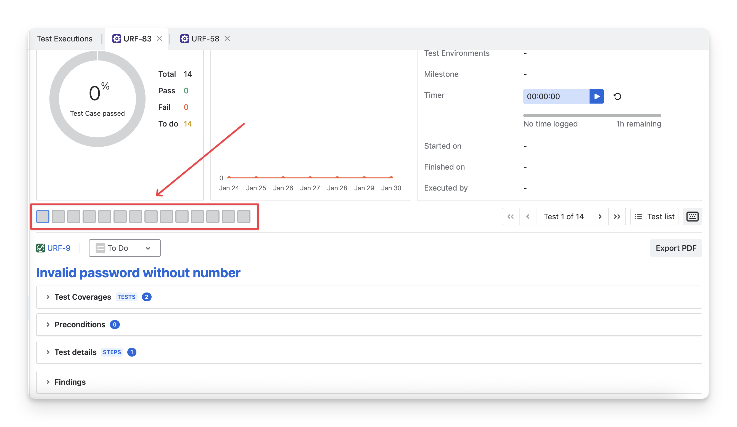Select the first test status square
This screenshot has width=737, height=427.
43,217
